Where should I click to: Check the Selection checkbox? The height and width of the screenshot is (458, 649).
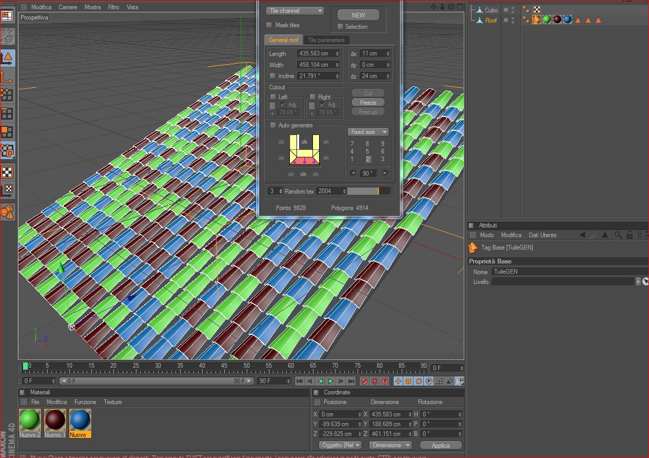[340, 27]
